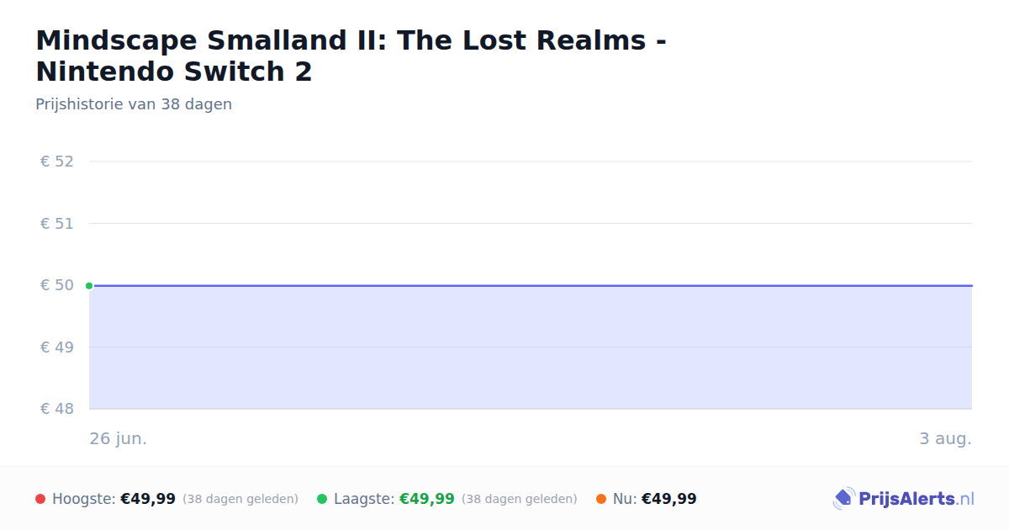Viewport: 1009px width, 530px height.
Task: Click the € 51 axis label
Action: tap(57, 224)
